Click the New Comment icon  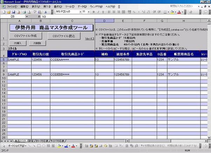click(x=206, y=12)
